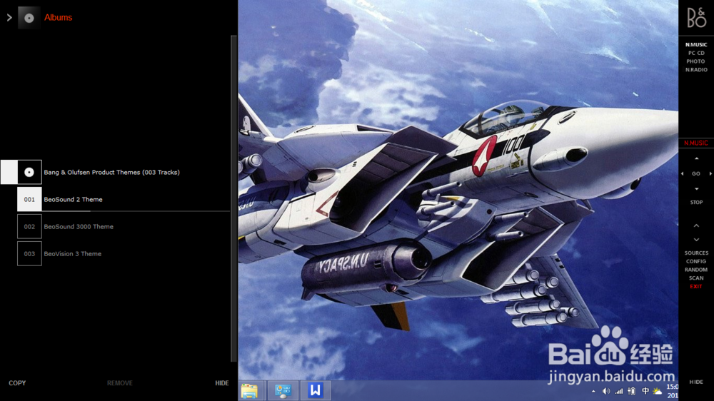Click HIDE on the right control bar

coord(695,382)
